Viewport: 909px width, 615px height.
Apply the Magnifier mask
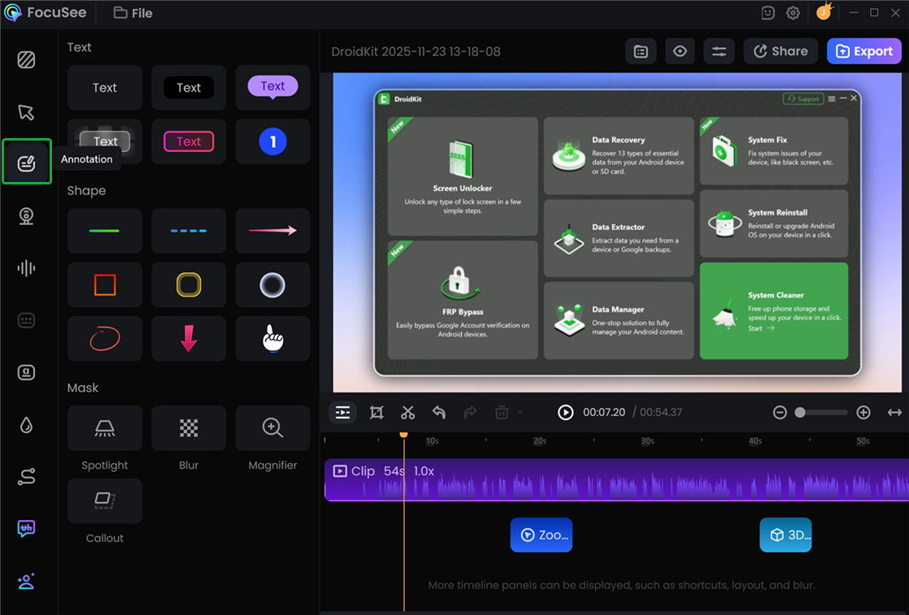[272, 428]
